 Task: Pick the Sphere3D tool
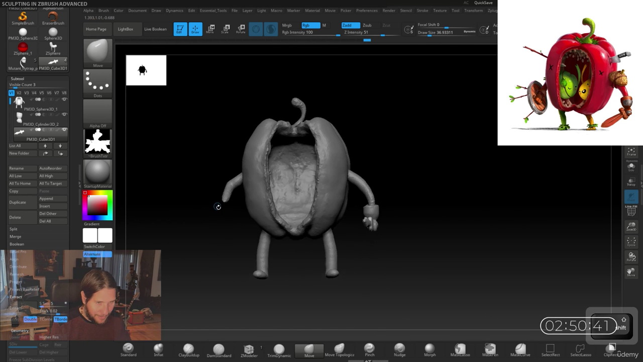[53, 34]
